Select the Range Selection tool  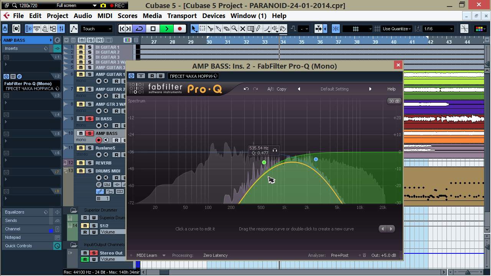pos(203,29)
